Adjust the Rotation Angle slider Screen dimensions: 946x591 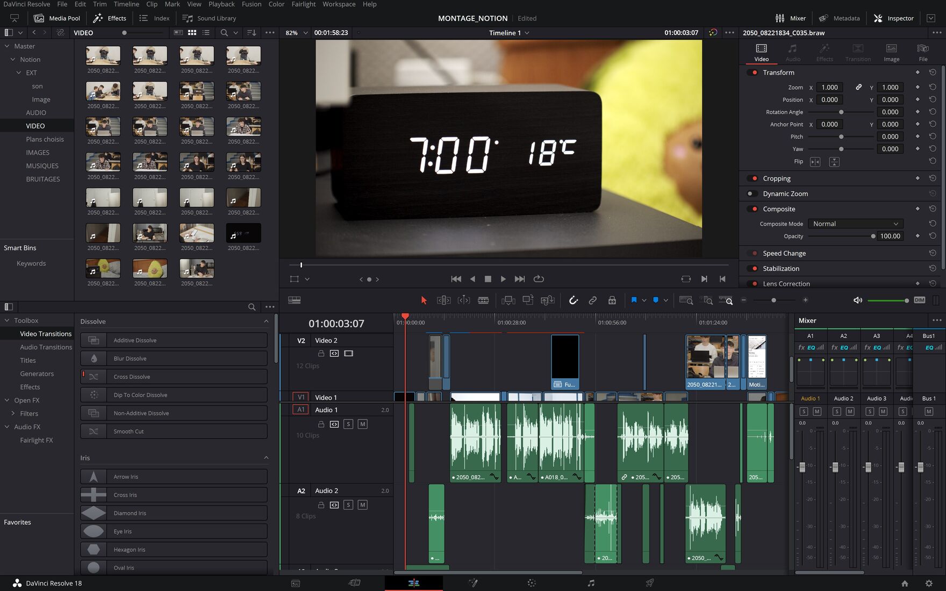click(841, 112)
